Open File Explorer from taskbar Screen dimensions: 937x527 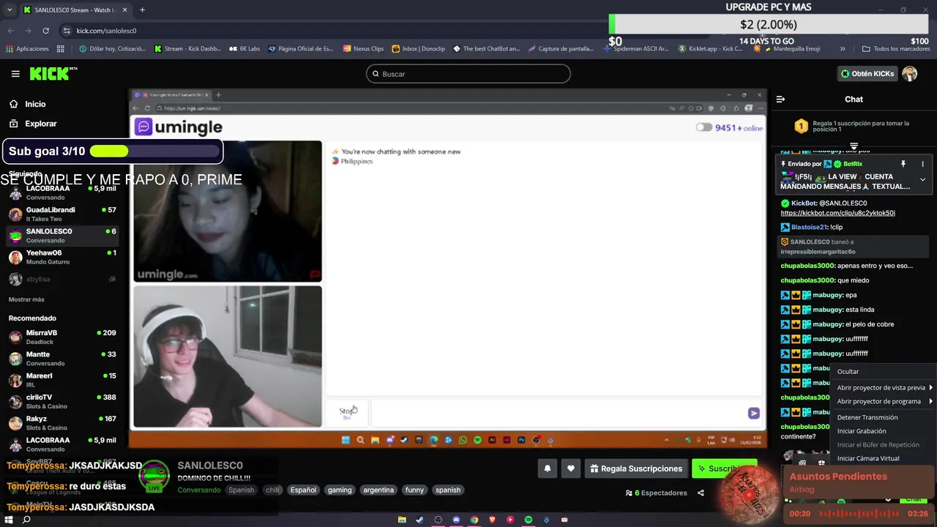[402, 520]
